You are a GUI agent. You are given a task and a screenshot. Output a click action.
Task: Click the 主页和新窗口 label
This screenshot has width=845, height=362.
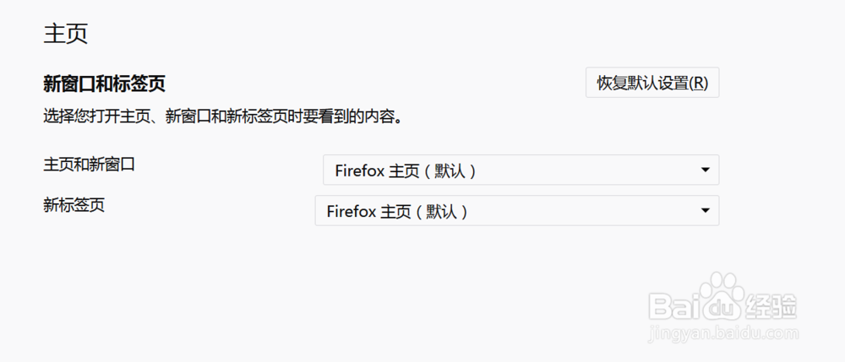tap(89, 164)
